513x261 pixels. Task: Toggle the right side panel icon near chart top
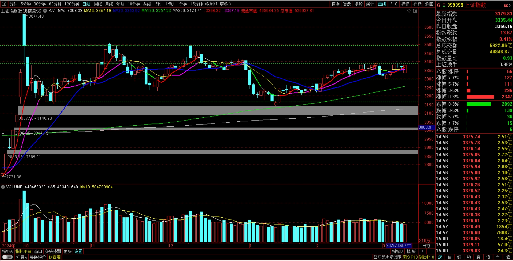(x=415, y=11)
